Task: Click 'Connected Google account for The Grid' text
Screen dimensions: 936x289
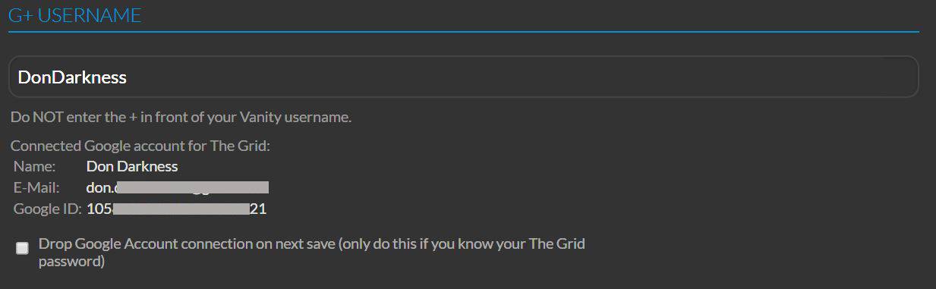Action: click(140, 146)
